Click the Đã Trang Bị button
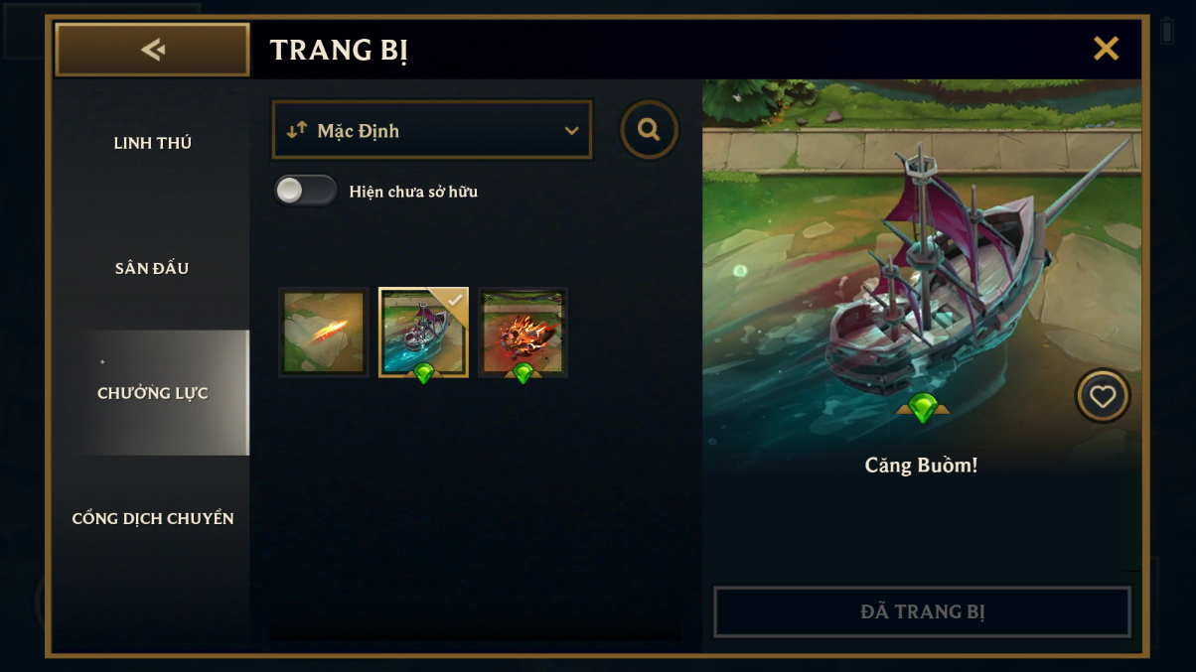 922,611
